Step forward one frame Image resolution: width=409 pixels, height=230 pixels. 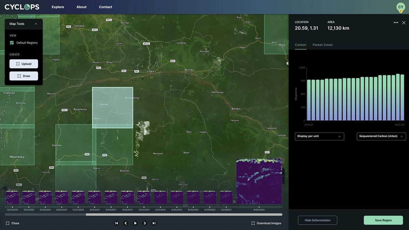click(x=145, y=223)
